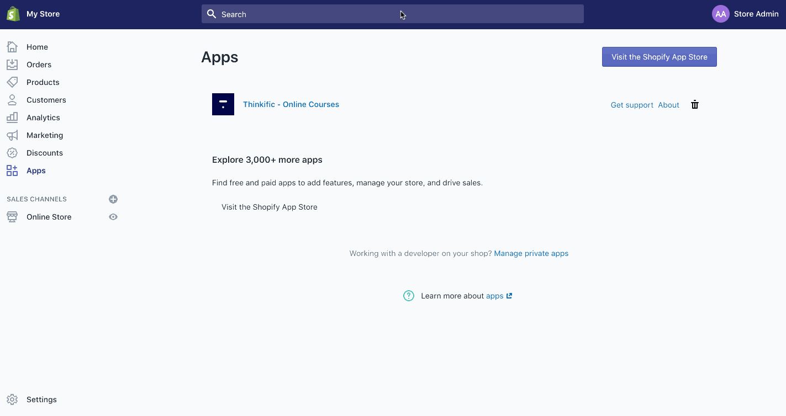Click the external link icon beside apps
The width and height of the screenshot is (786, 416).
point(509,296)
